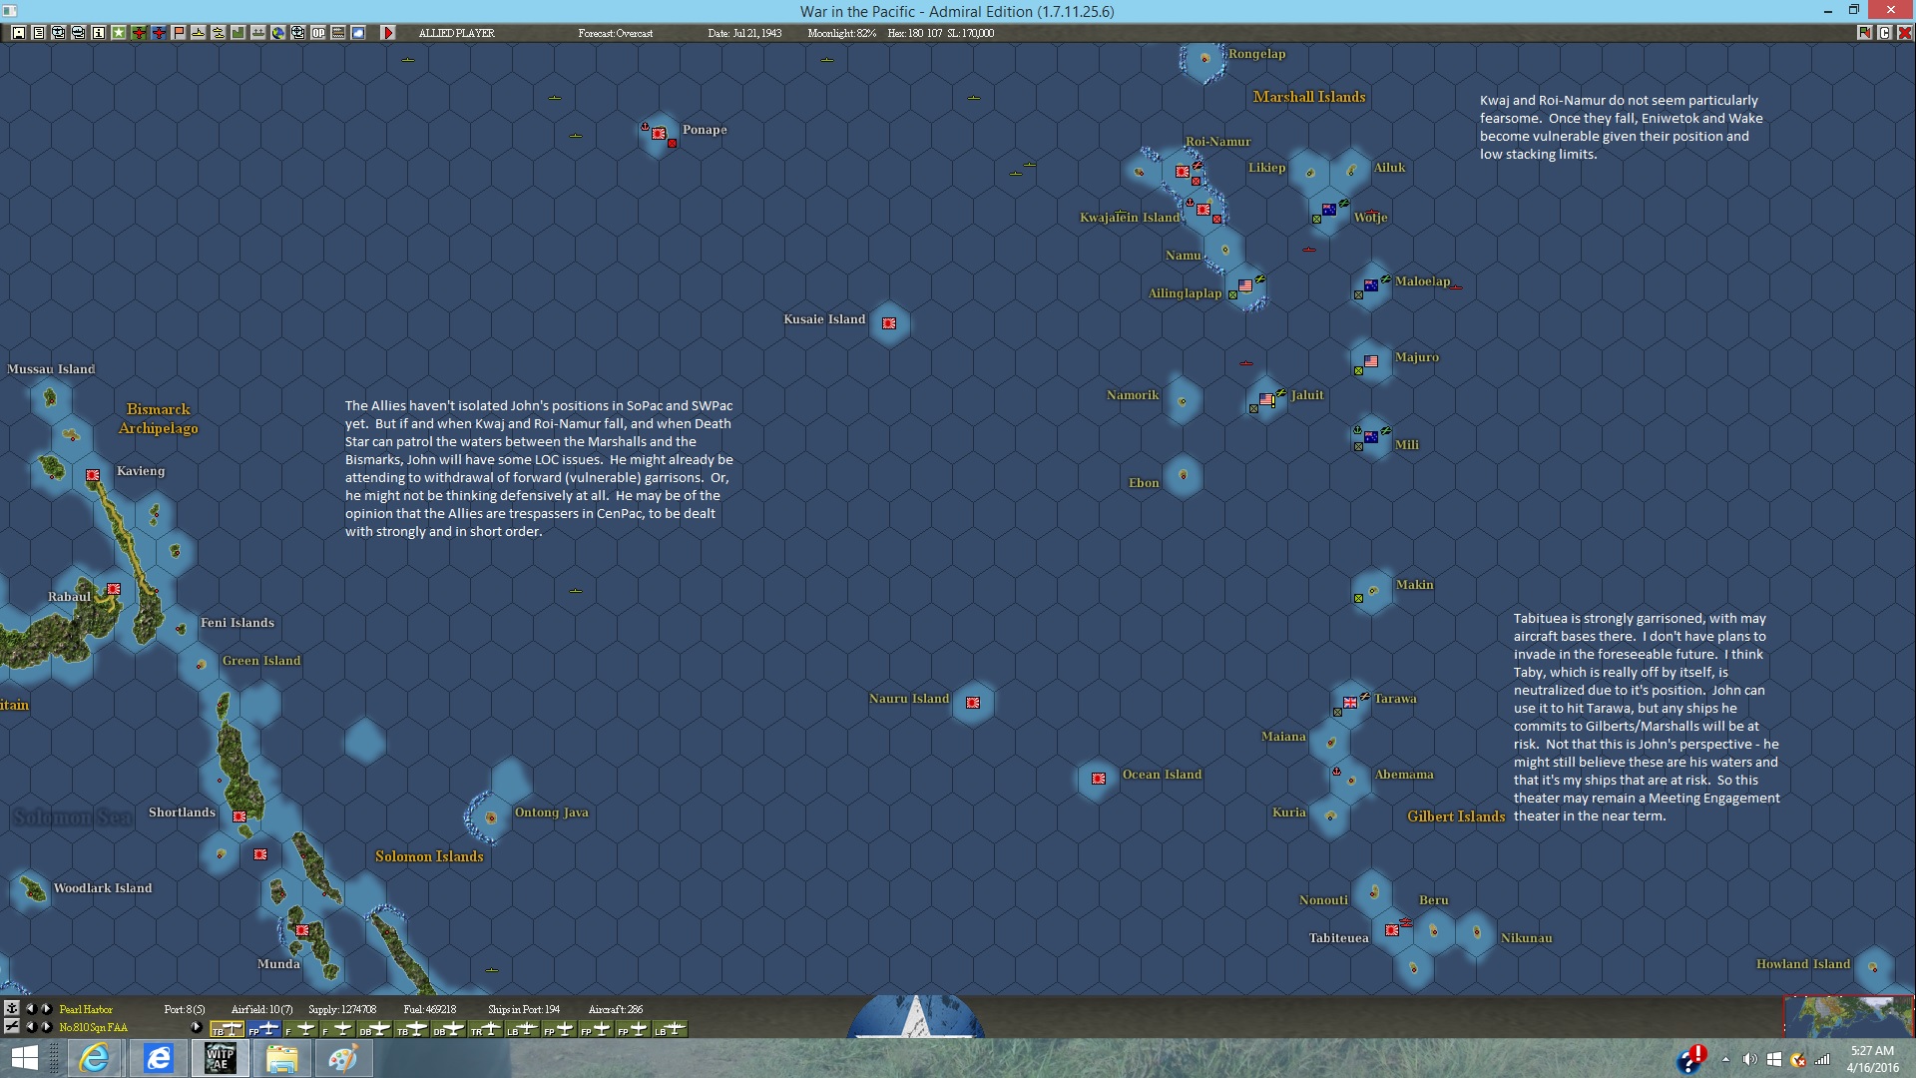Click the 'Aircraft: 286' status text

[x=616, y=1009]
